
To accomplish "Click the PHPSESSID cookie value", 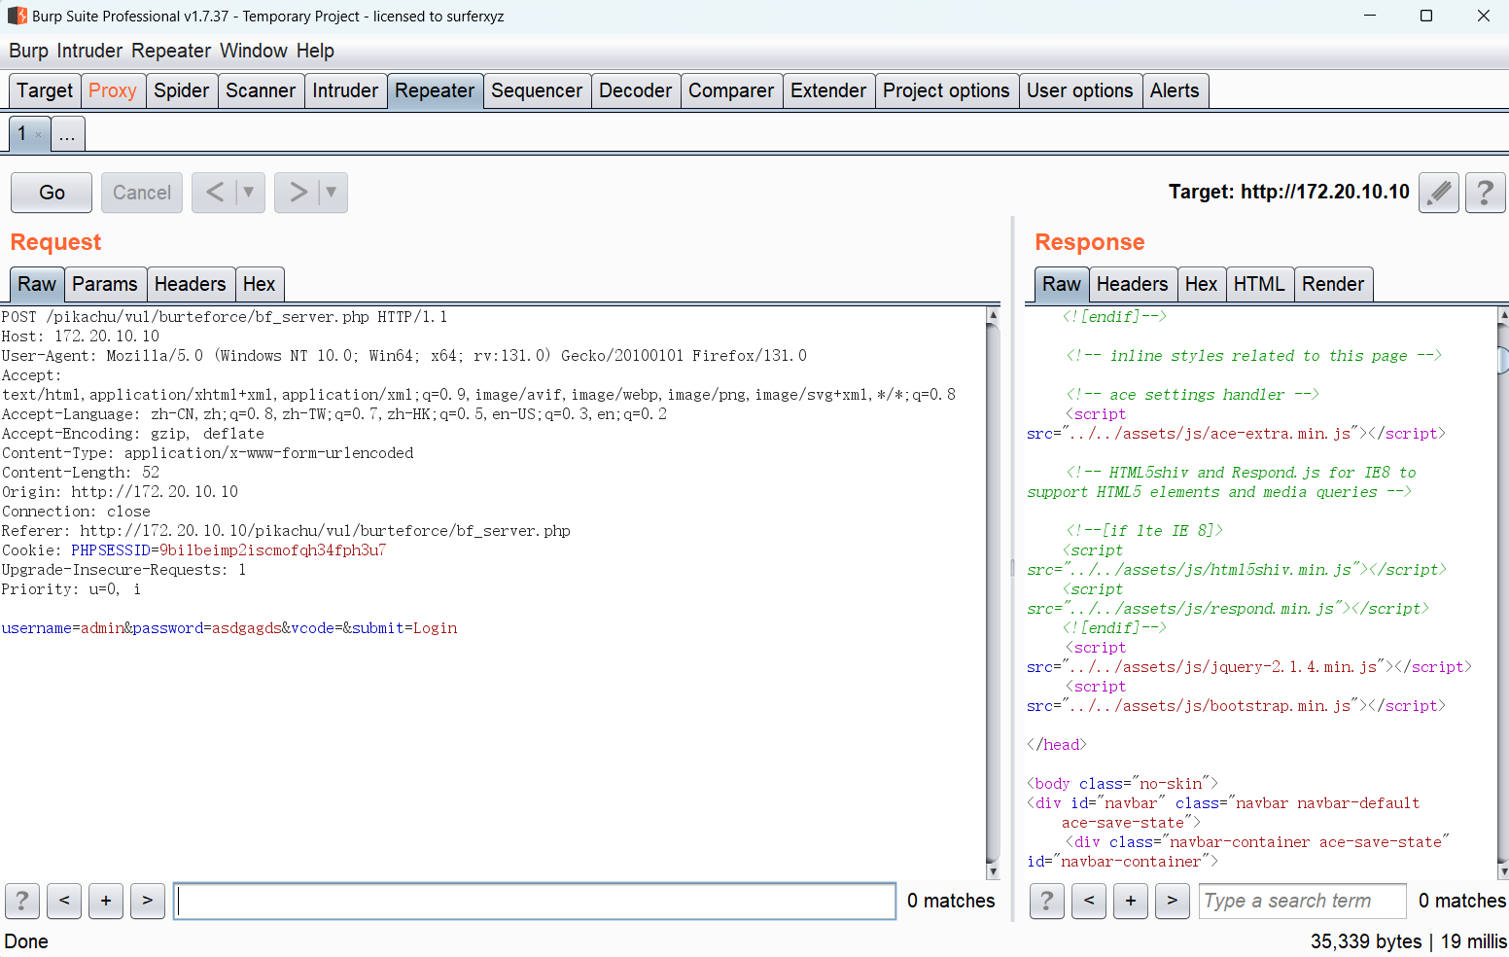I will (x=273, y=550).
